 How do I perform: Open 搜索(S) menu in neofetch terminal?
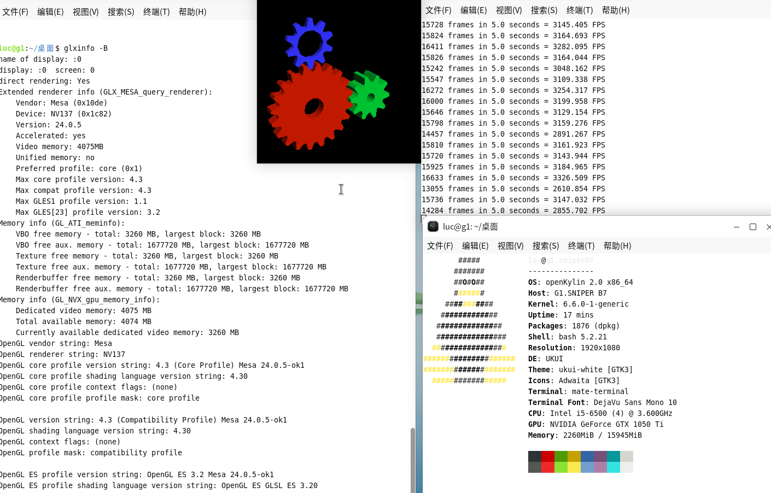point(546,245)
